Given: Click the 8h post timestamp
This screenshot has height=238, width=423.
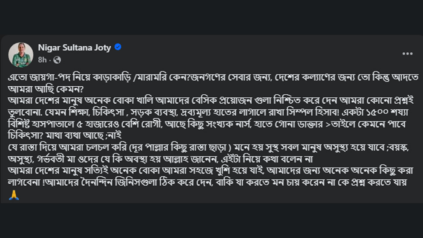Looking at the screenshot, I should pos(42,60).
